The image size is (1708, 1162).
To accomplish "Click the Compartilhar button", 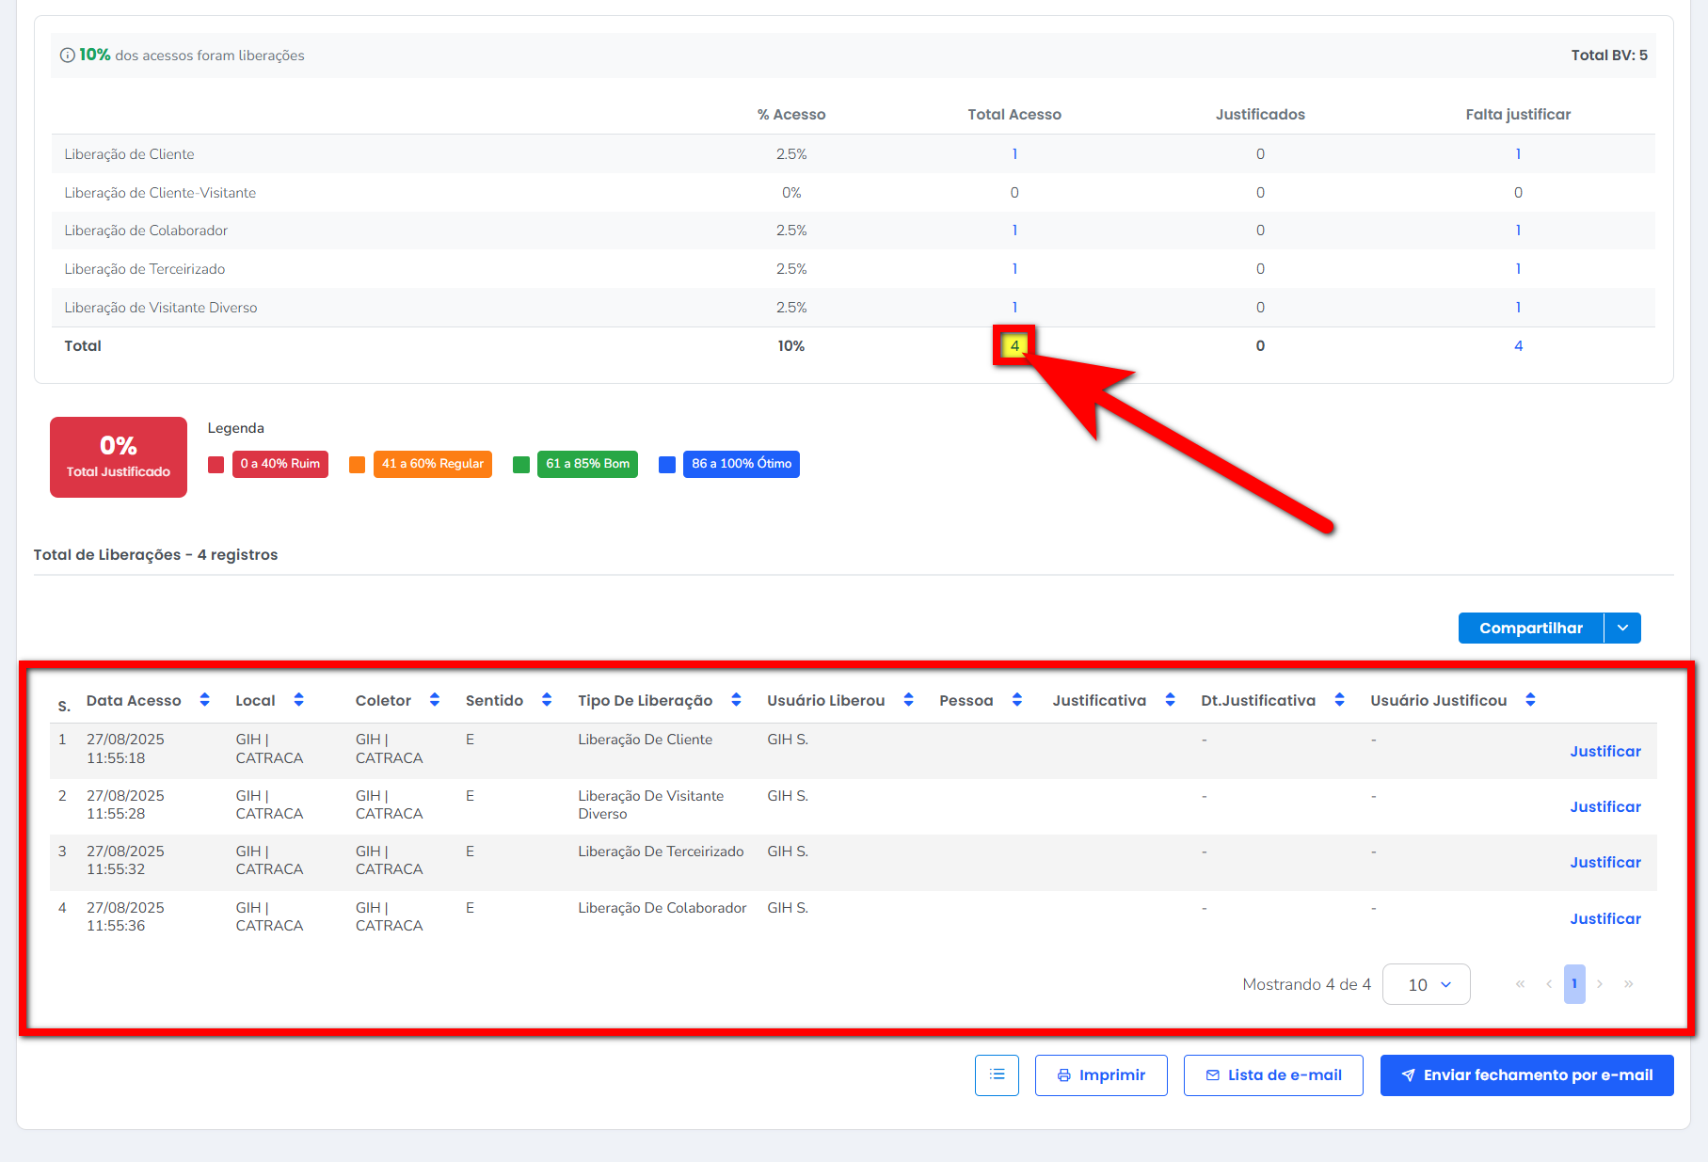I will pos(1530,628).
